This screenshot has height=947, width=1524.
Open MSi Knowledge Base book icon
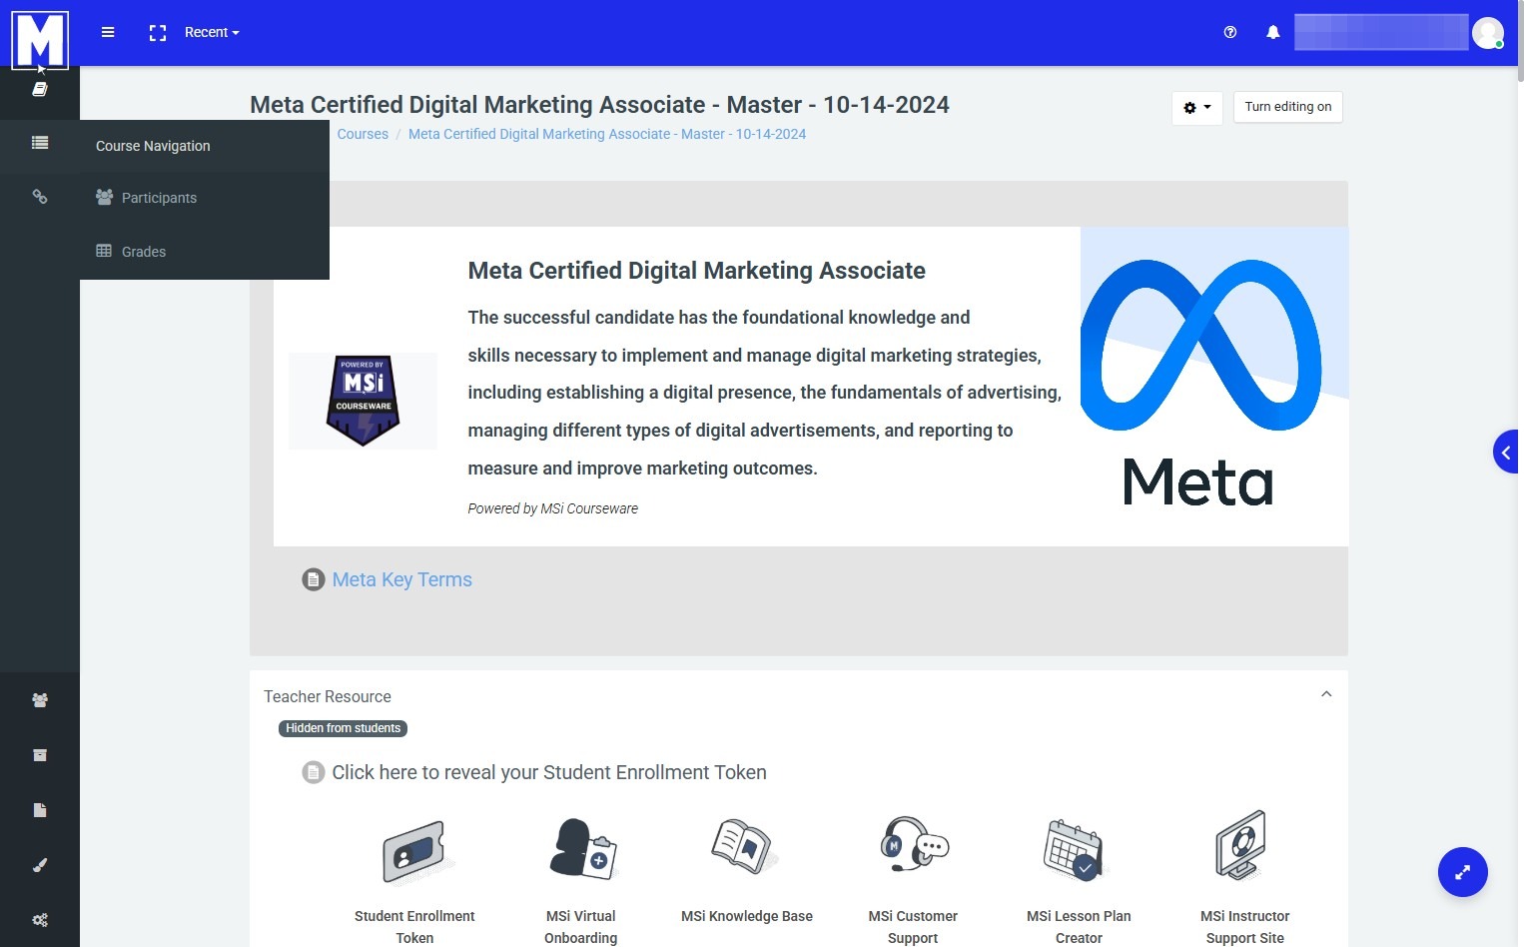[745, 846]
